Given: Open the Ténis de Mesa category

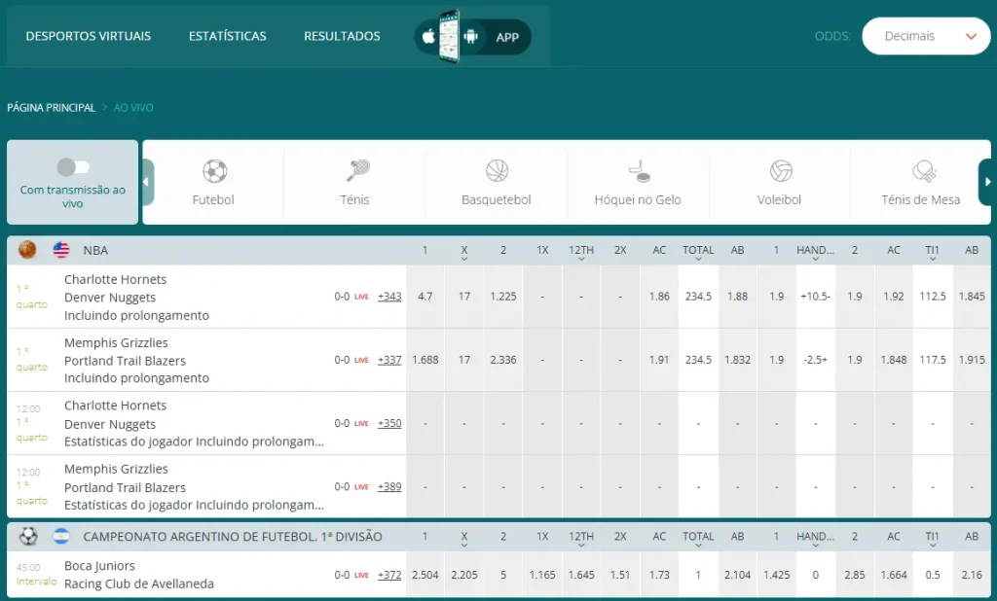Looking at the screenshot, I should [x=920, y=182].
